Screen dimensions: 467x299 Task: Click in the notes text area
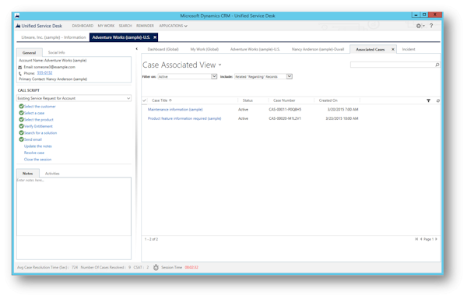coord(74,206)
